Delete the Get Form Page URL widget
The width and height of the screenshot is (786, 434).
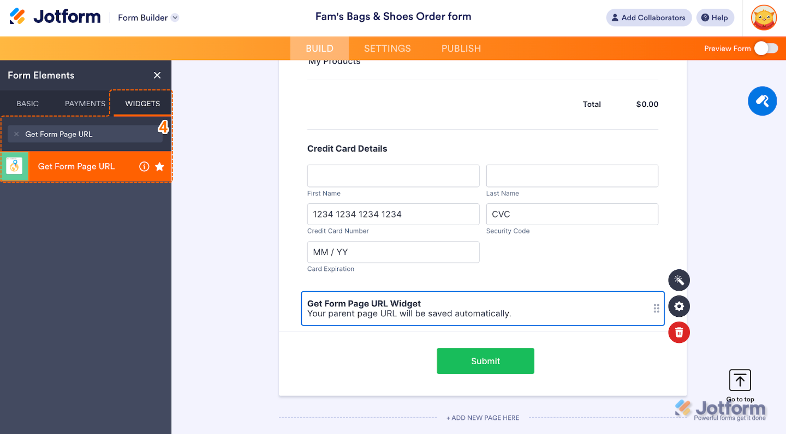click(679, 332)
